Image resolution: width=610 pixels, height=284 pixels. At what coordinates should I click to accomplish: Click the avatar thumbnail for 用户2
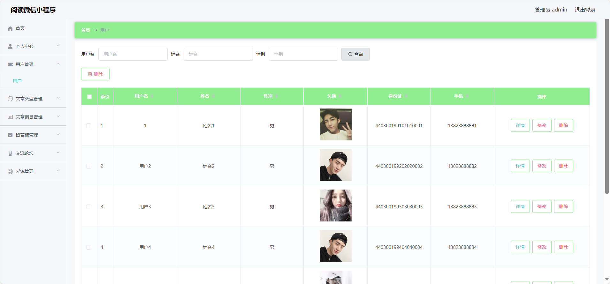coord(336,165)
